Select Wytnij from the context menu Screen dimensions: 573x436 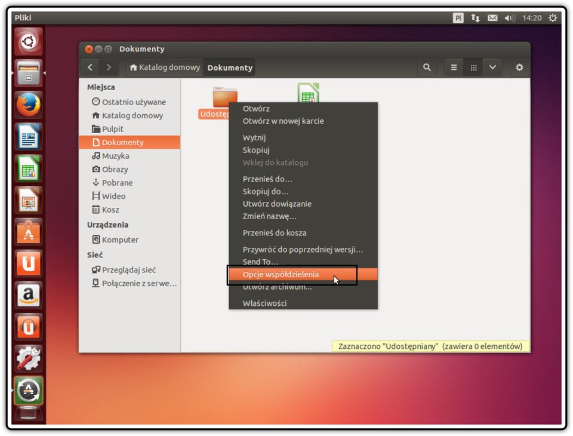coord(303,137)
